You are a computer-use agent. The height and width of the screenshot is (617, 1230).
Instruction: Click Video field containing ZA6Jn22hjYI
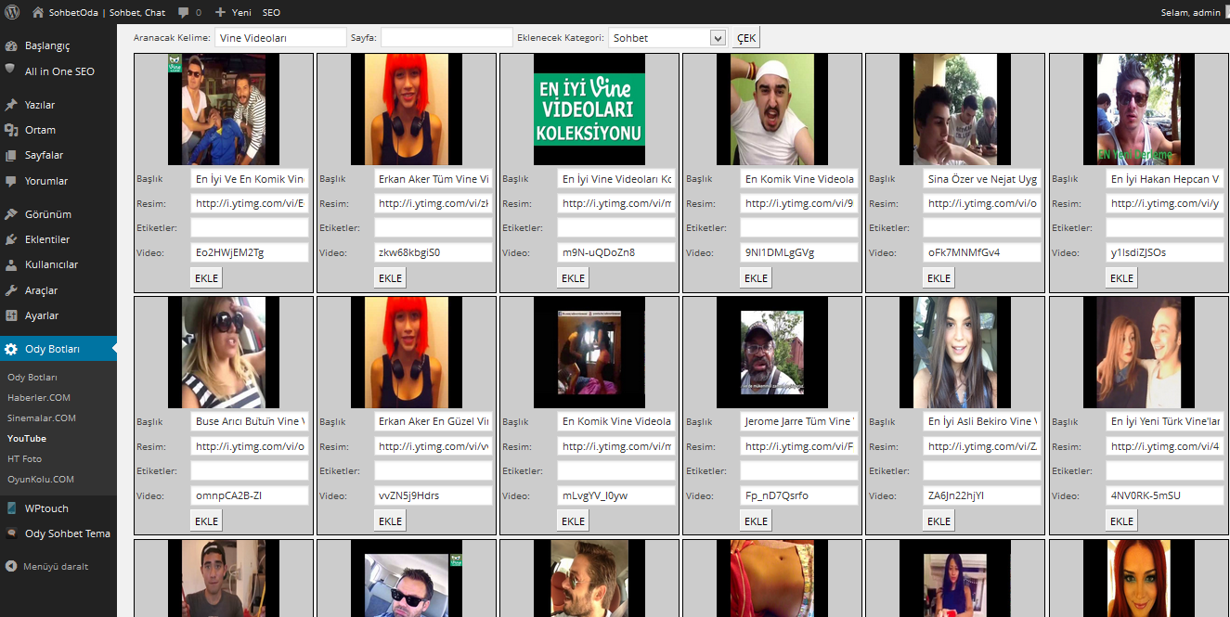(982, 495)
